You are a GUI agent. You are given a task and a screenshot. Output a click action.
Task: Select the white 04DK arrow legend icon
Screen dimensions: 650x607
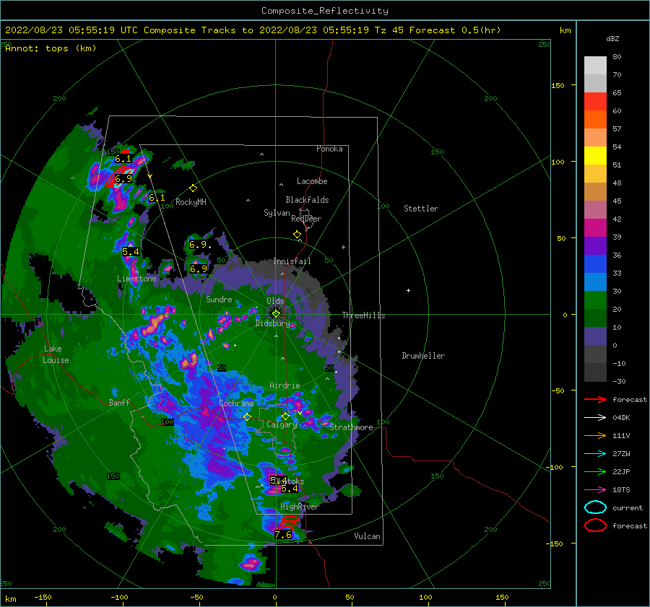coord(595,417)
